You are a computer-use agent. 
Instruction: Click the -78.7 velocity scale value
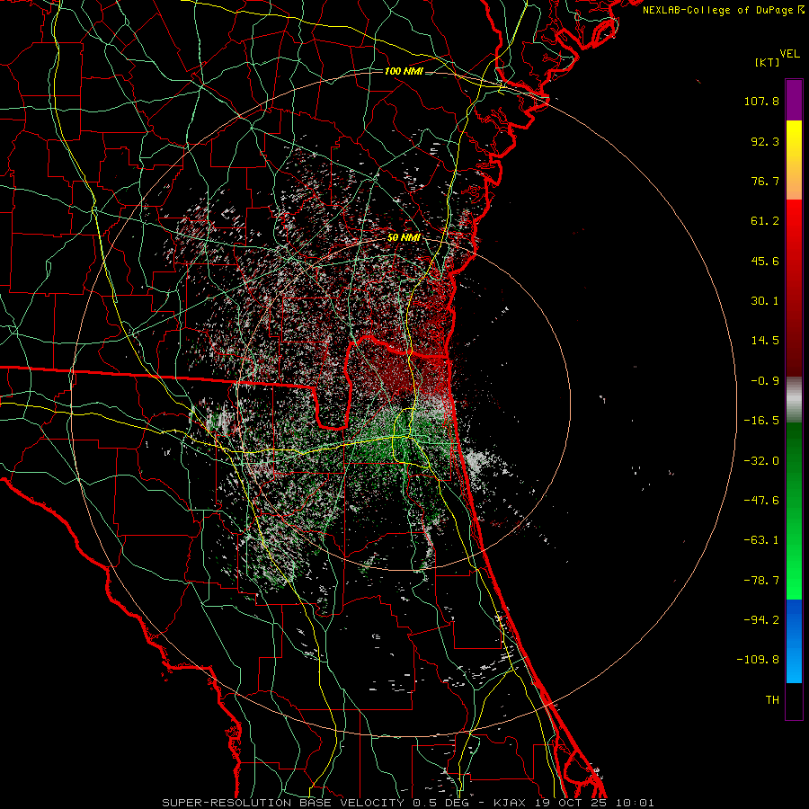761,581
